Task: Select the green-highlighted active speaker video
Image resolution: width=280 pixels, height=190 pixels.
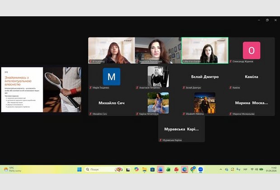Action: click(205, 50)
